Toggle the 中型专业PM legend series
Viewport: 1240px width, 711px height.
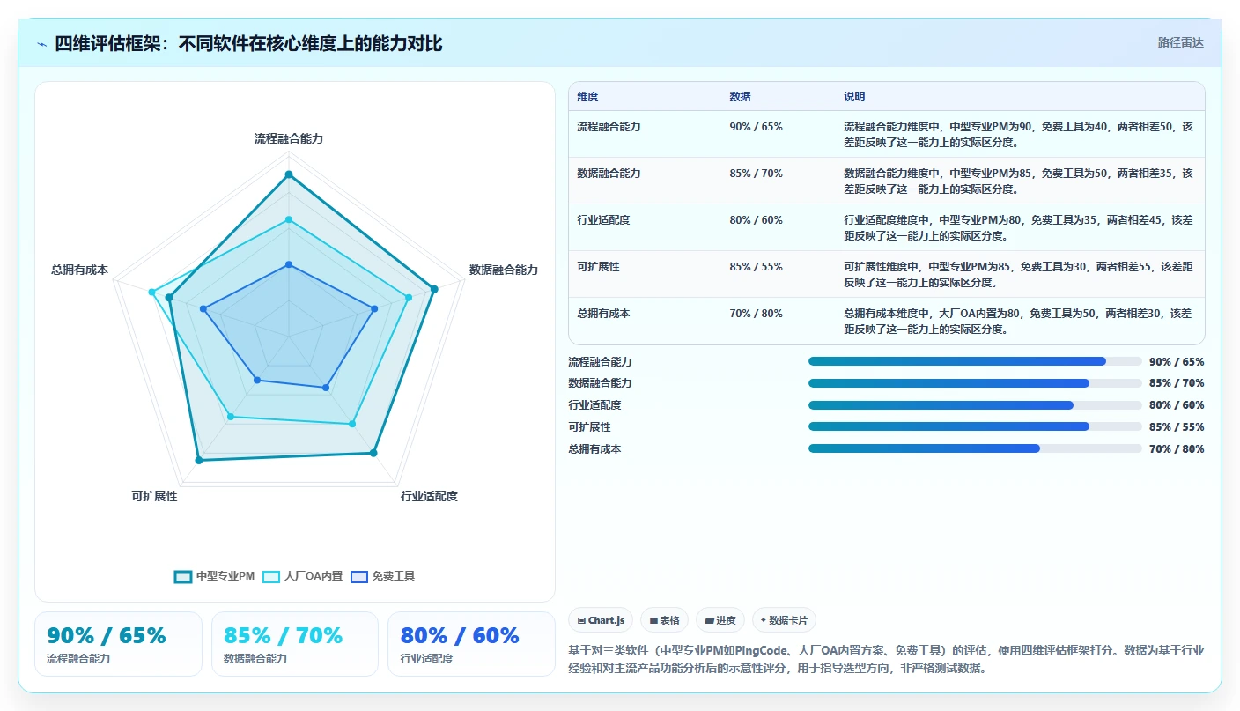215,576
